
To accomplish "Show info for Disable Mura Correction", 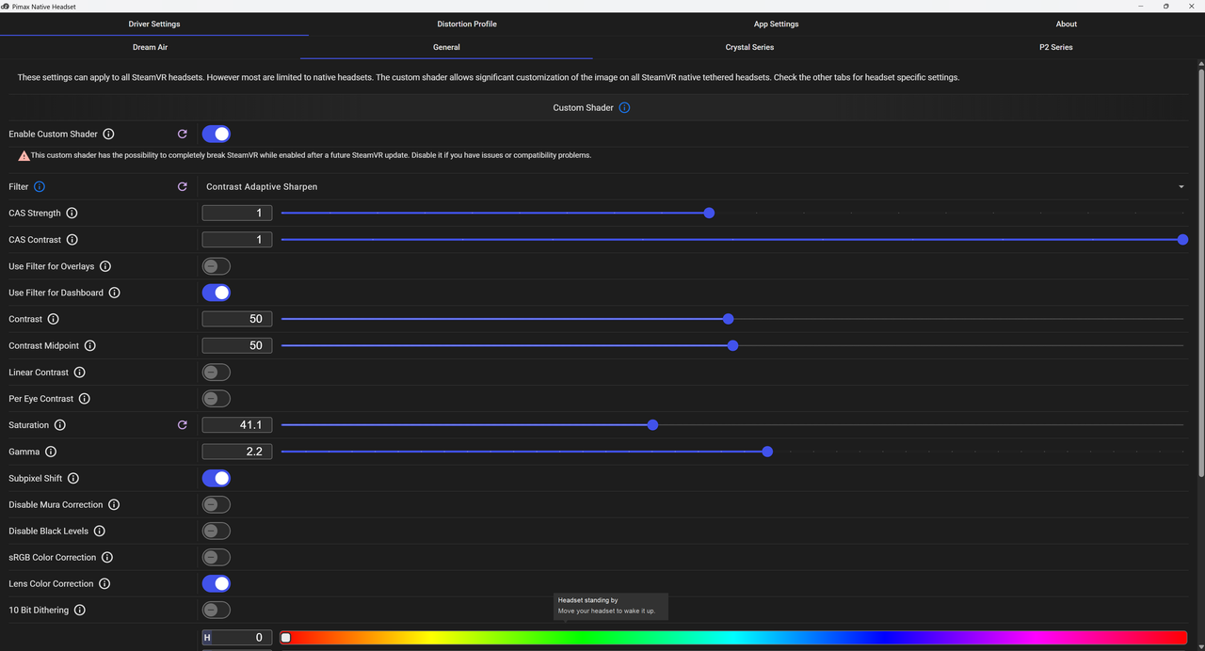I will click(x=114, y=504).
